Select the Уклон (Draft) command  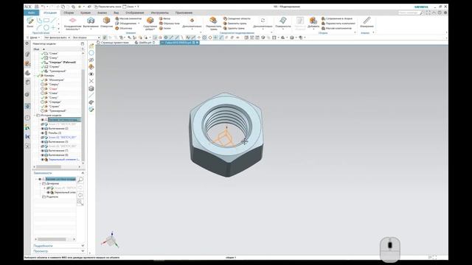(x=165, y=28)
